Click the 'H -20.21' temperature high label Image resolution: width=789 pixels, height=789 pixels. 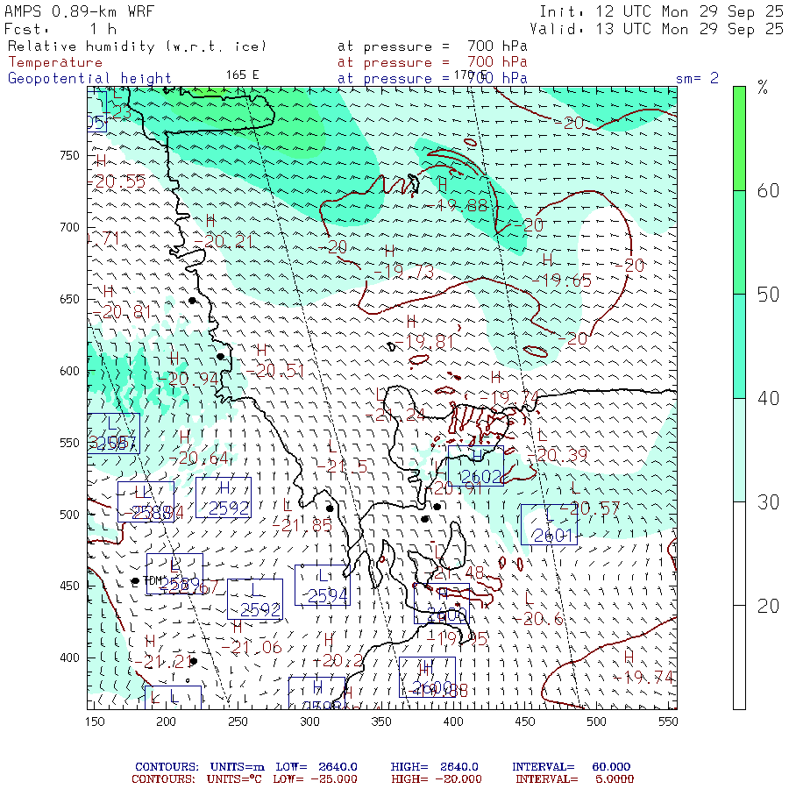tap(223, 231)
